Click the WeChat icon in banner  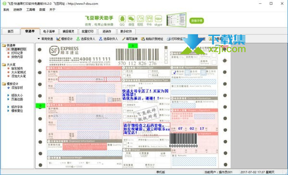[x=131, y=19]
